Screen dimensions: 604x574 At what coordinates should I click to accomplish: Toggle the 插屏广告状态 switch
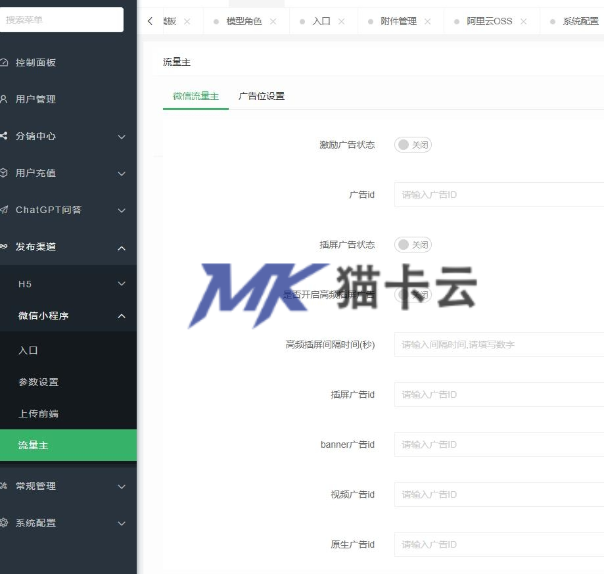[413, 245]
